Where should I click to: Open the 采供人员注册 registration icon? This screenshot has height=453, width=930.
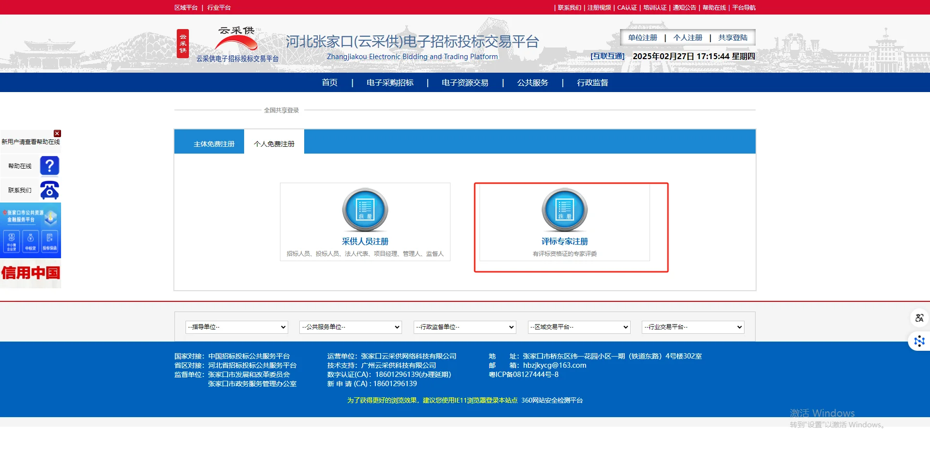click(x=365, y=210)
